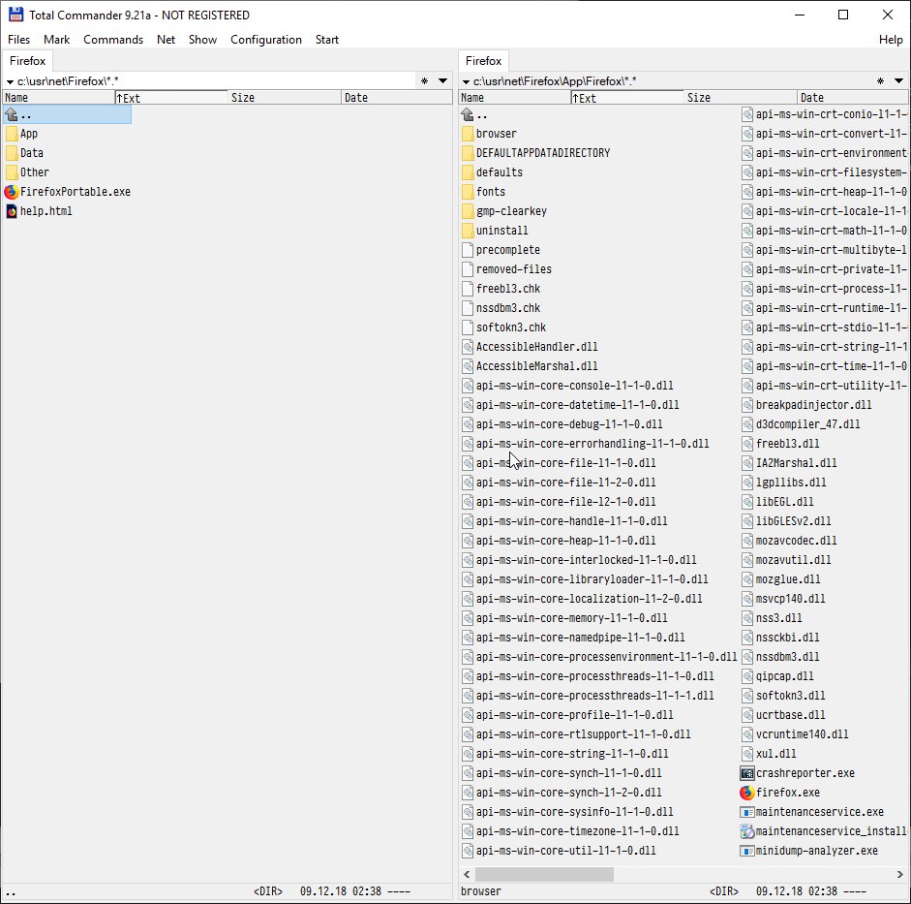
Task: Open the right panel directory history dropdown
Action: (x=898, y=80)
